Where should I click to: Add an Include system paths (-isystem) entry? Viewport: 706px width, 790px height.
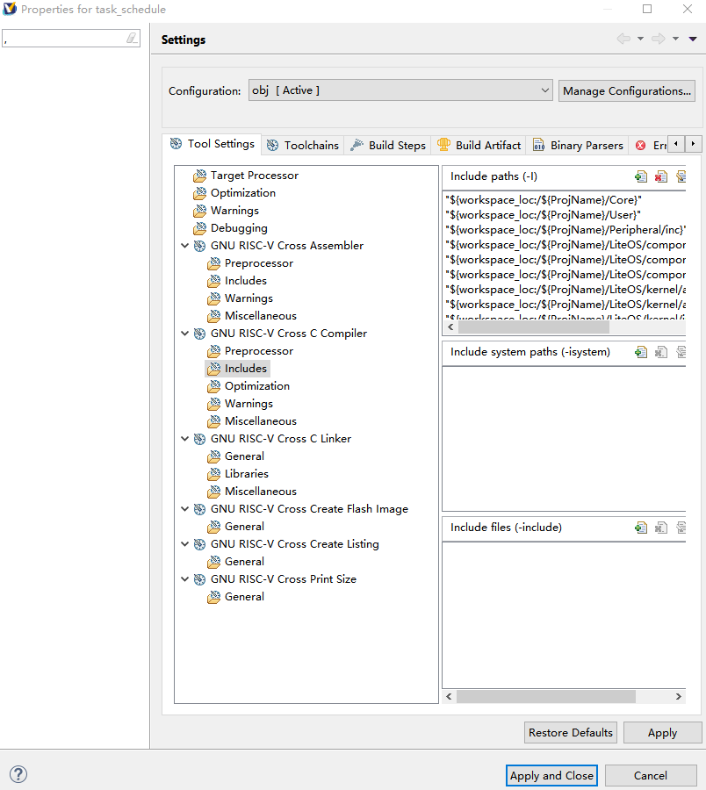coord(641,352)
